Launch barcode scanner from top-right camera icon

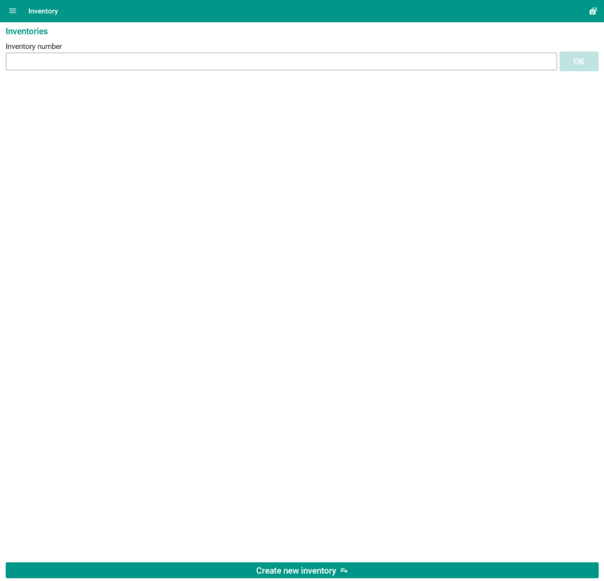(593, 11)
